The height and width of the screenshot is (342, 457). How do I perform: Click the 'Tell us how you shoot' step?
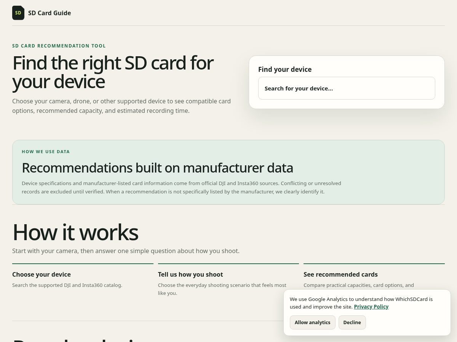pos(190,274)
